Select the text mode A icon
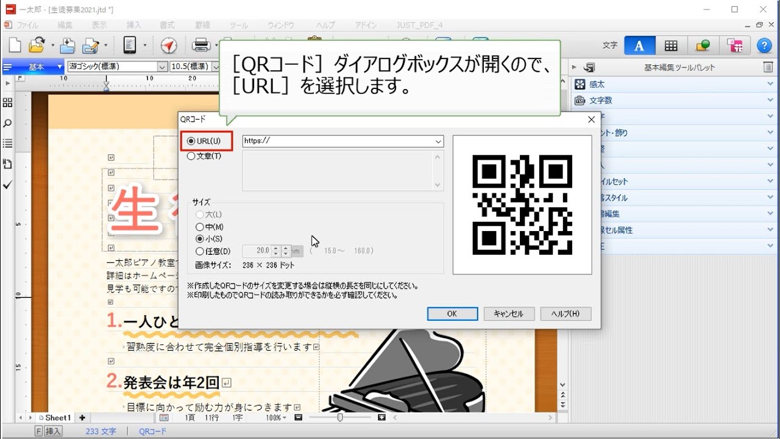 tap(639, 46)
